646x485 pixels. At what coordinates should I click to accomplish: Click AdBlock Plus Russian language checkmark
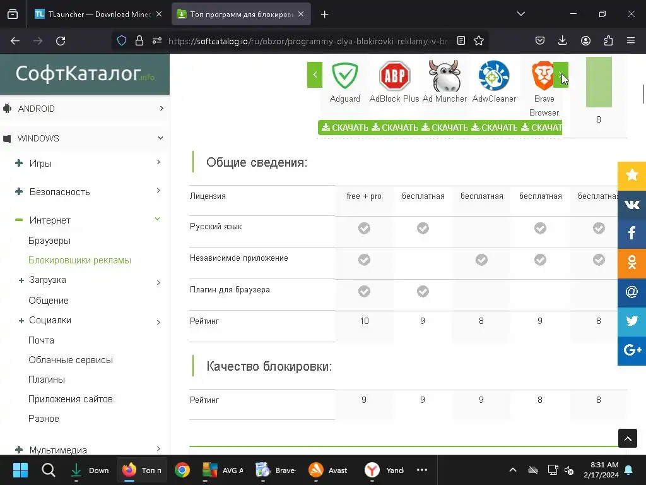(x=423, y=228)
